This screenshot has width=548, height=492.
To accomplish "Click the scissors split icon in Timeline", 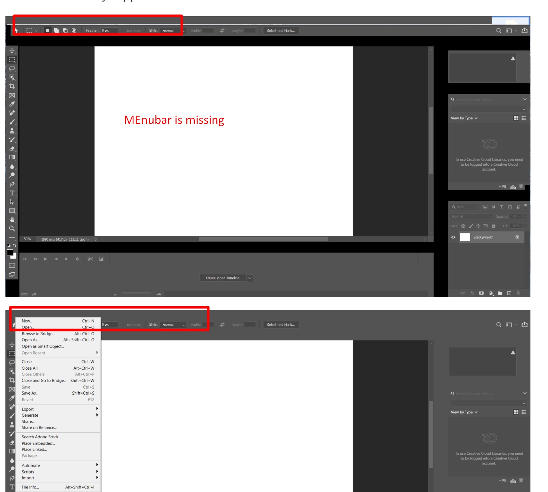I will pos(90,259).
